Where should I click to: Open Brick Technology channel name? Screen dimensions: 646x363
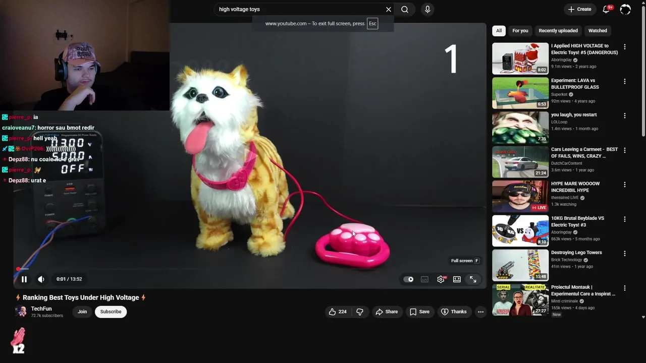[566, 260]
